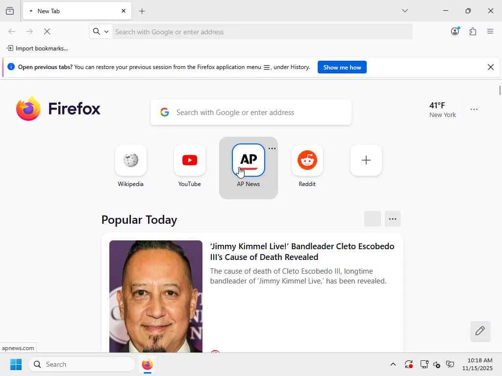502x376 pixels.
Task: Open the weather widget options menu
Action: pos(474,109)
